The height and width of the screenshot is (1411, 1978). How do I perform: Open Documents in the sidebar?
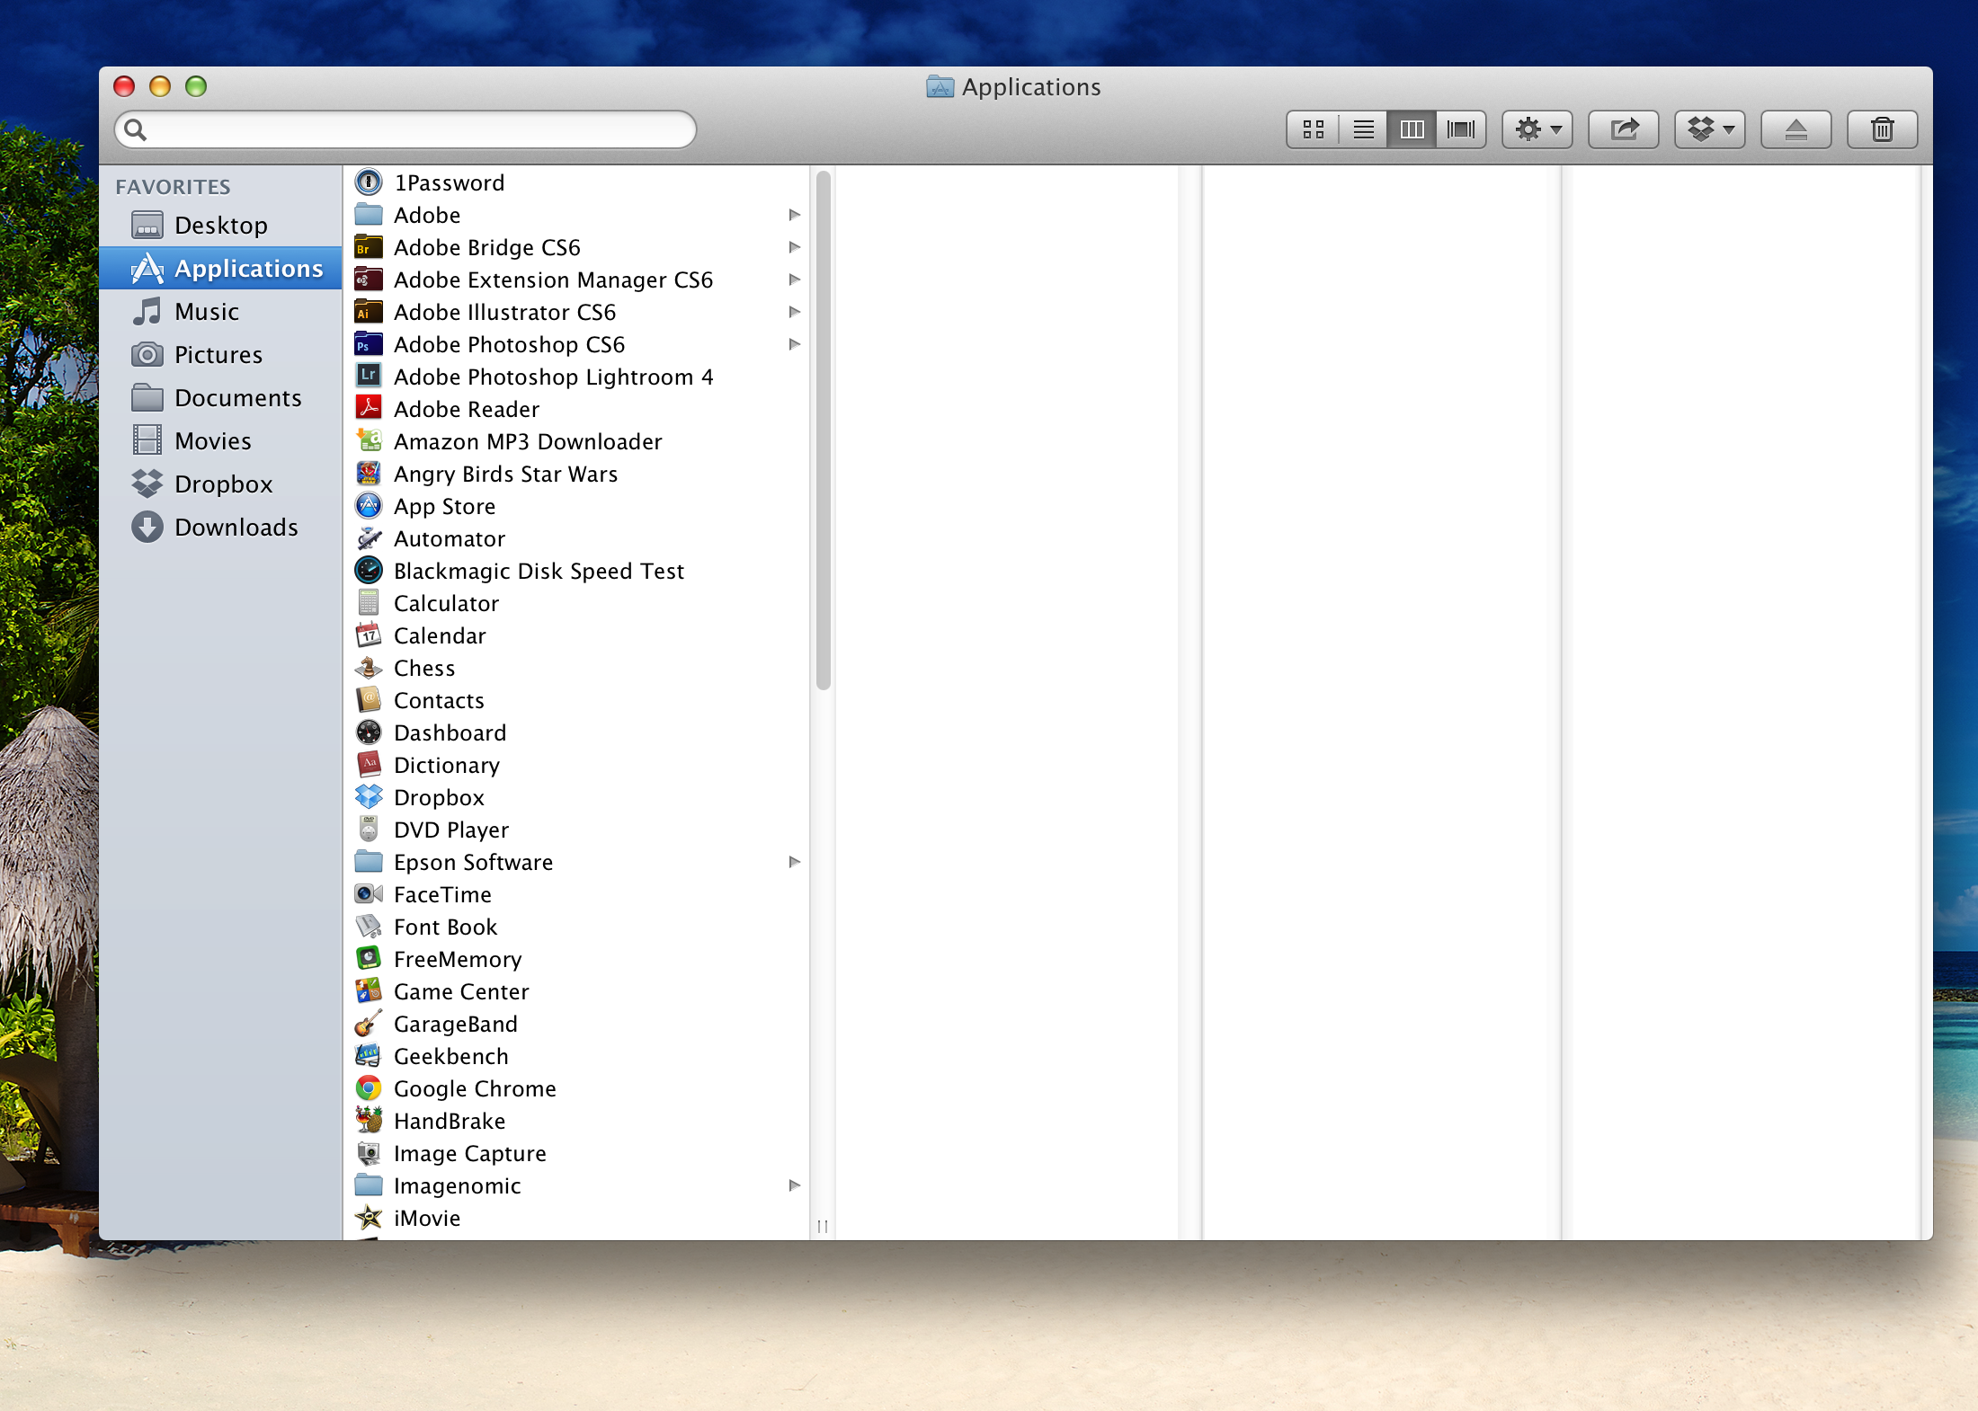tap(220, 397)
